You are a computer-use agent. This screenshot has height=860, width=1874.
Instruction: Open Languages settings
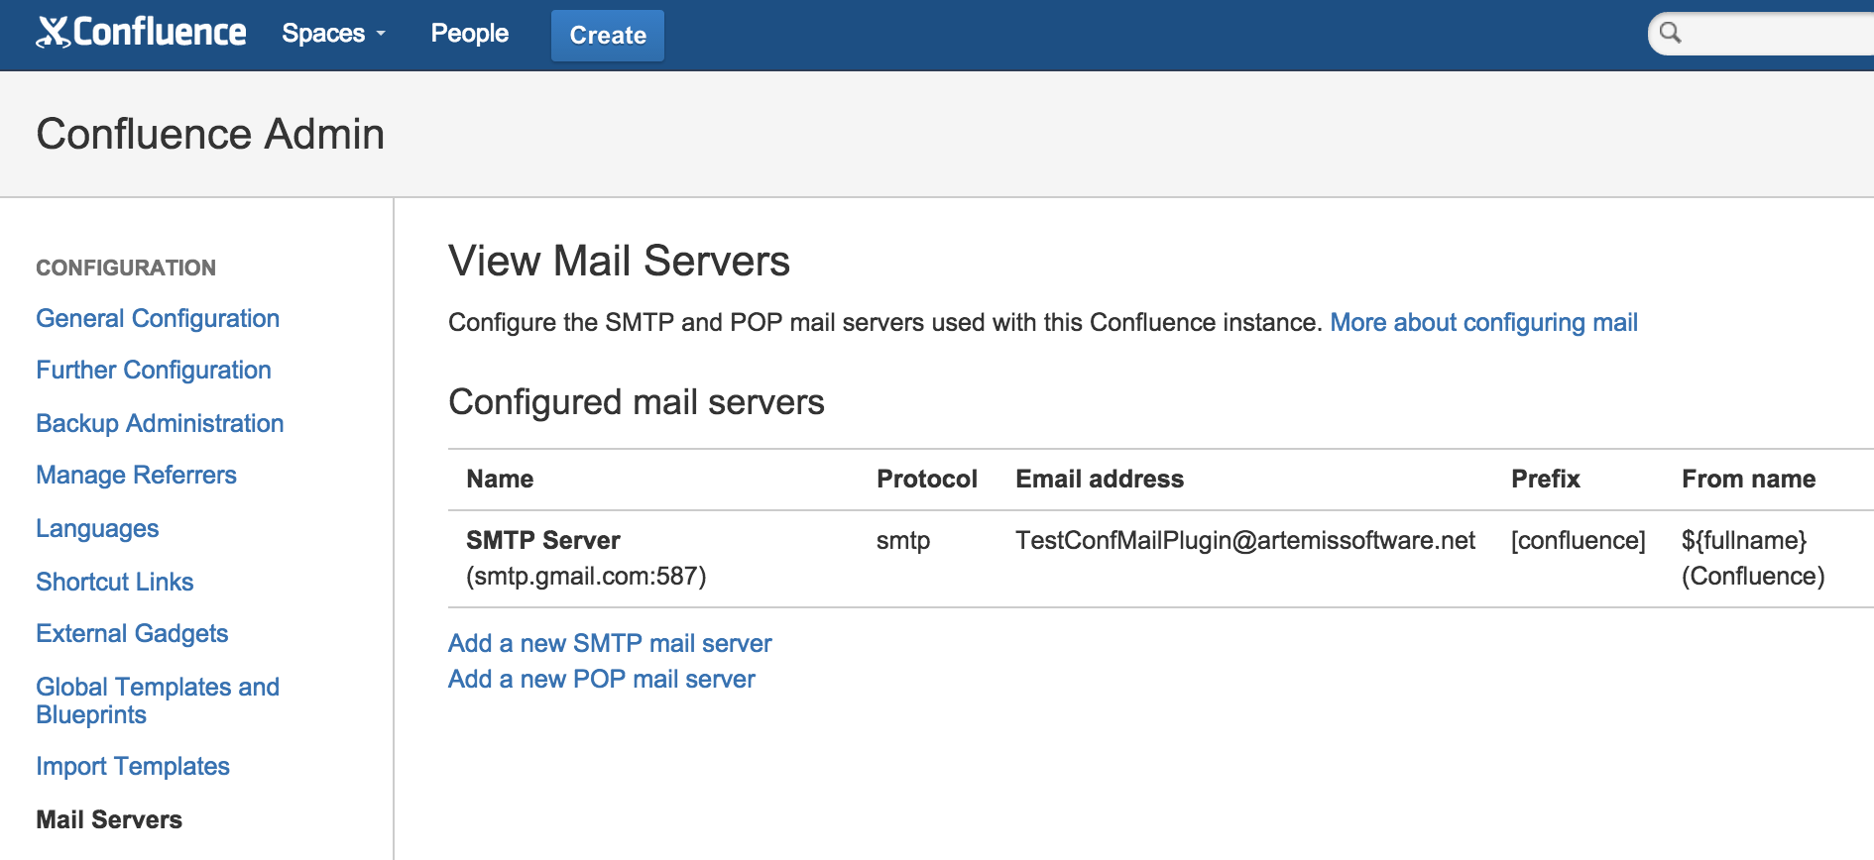(x=97, y=528)
